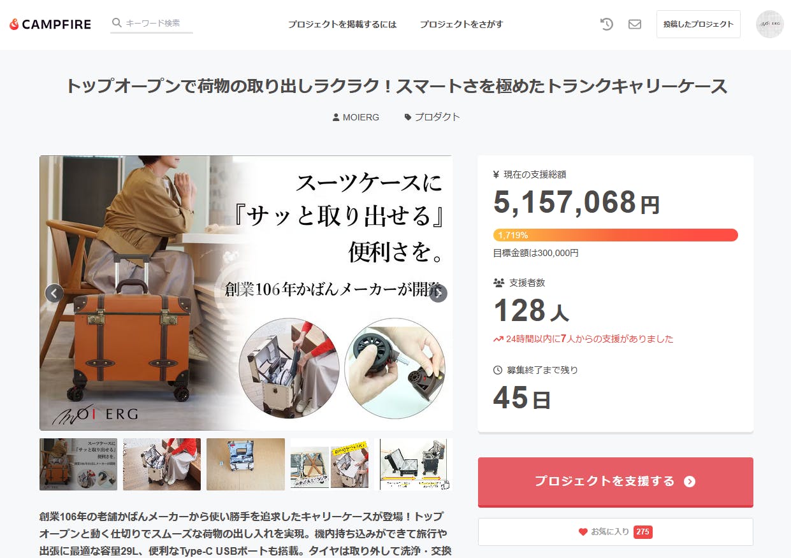Select the third thumbnail of open case
791x558 pixels.
pos(245,464)
